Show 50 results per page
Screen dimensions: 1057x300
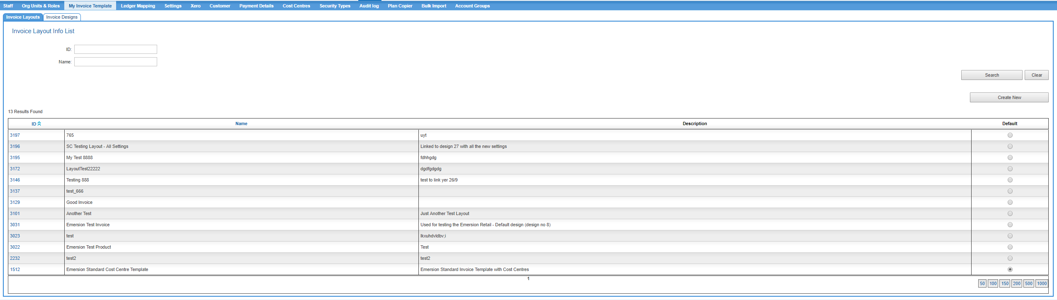pyautogui.click(x=982, y=283)
